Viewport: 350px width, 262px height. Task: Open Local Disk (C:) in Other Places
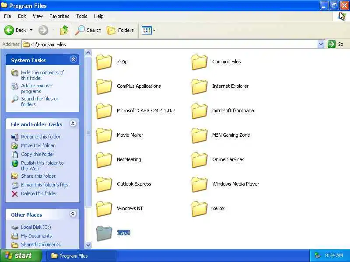click(x=36, y=227)
